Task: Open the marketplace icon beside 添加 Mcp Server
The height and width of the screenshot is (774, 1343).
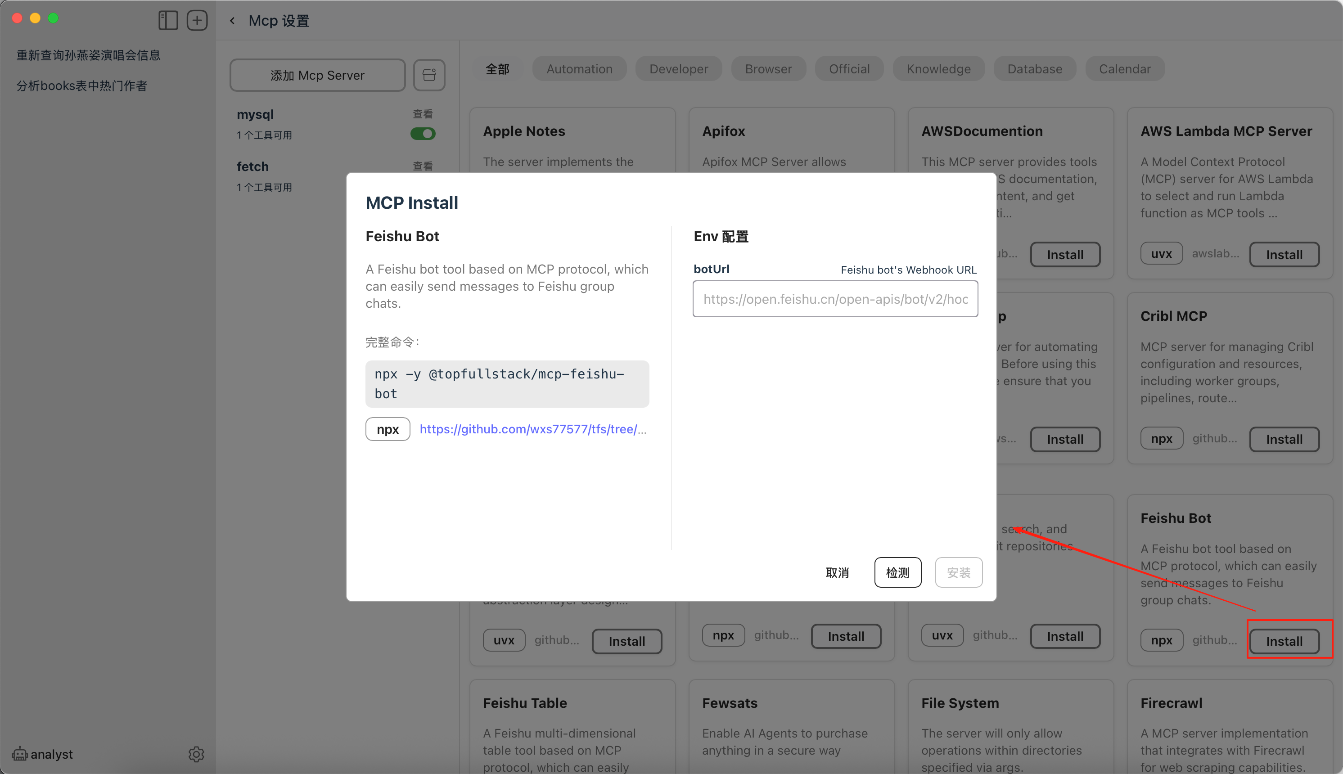Action: tap(429, 75)
